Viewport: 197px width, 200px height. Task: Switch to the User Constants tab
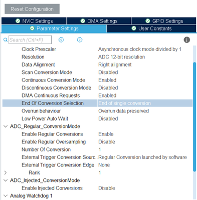coord(151,28)
